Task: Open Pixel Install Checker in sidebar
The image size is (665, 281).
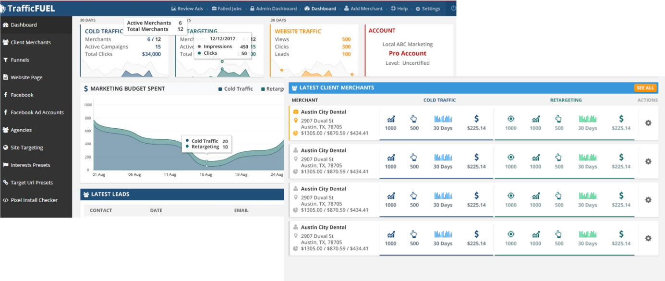Action: click(x=34, y=200)
